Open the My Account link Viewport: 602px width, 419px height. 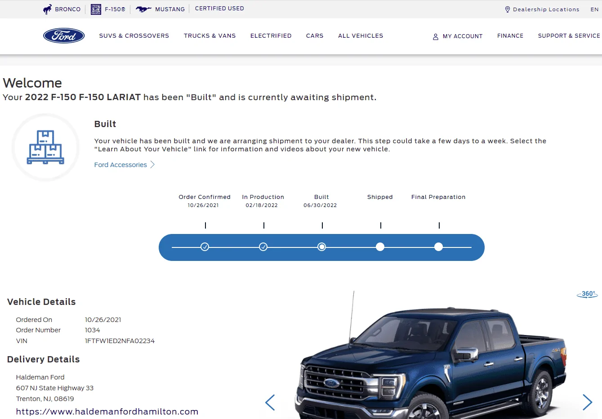463,36
